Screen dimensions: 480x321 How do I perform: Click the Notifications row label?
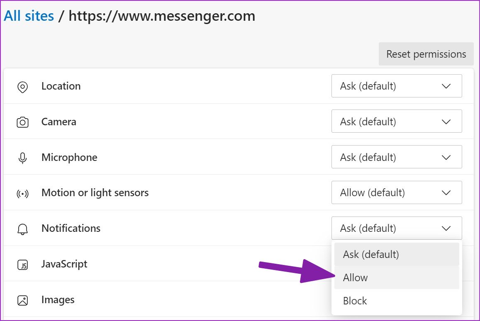tap(71, 228)
